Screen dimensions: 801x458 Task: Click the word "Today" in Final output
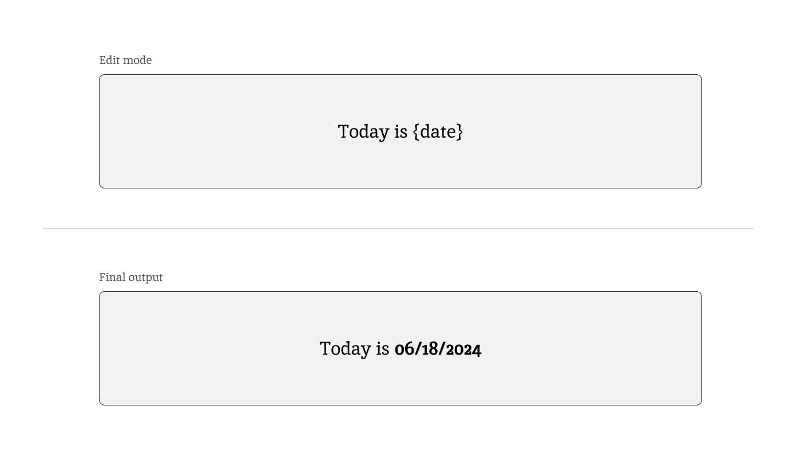[345, 349]
